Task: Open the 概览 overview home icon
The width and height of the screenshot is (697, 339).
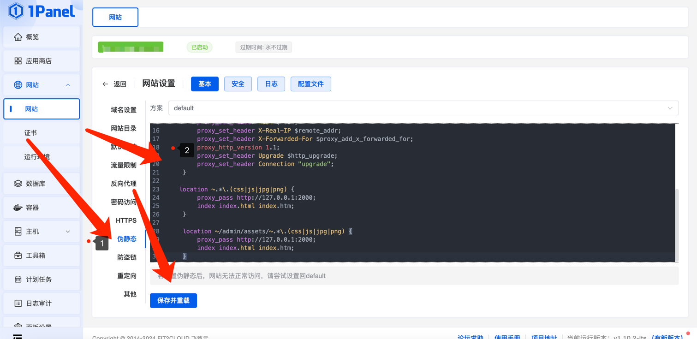Action: (18, 37)
